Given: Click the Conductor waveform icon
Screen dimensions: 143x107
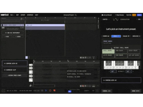Looking at the screenshot, I should [116, 19].
